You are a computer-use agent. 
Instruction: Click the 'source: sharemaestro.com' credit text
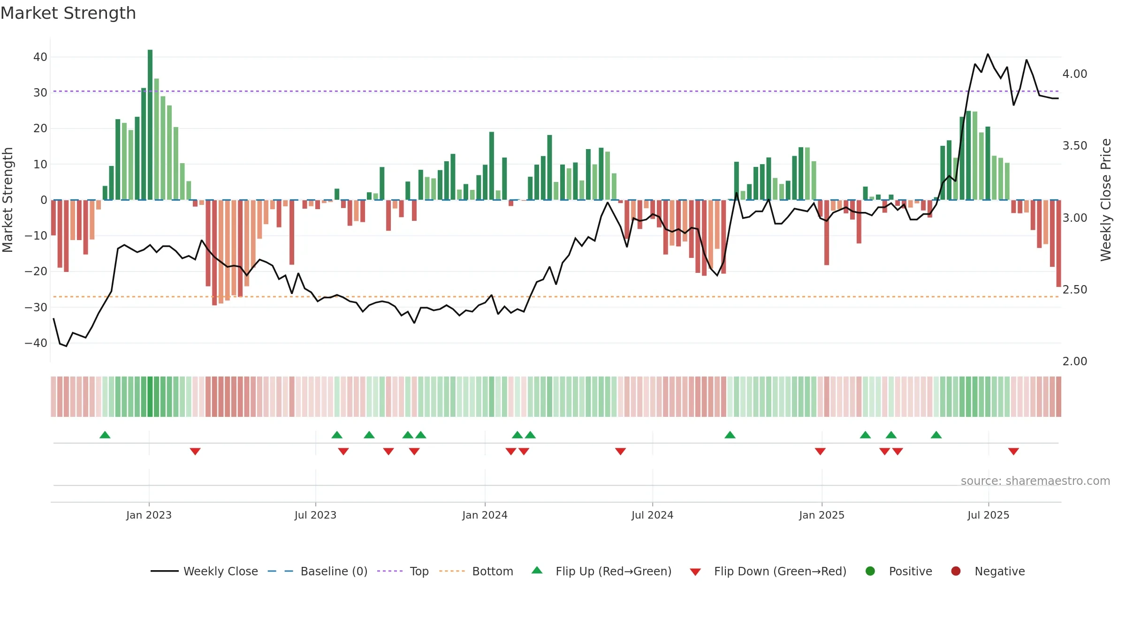coord(1035,481)
